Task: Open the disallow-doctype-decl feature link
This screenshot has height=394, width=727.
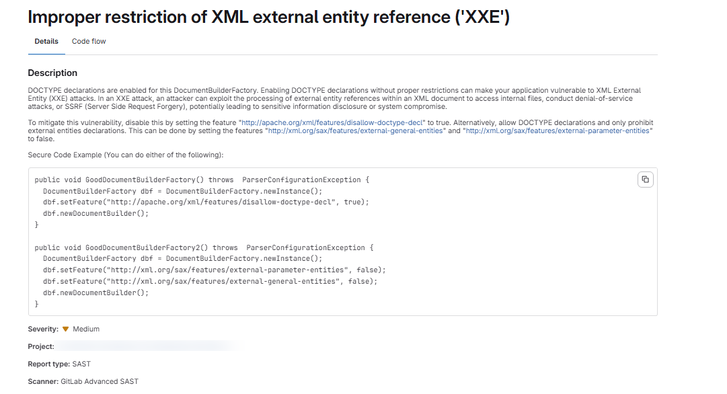Action: point(332,123)
